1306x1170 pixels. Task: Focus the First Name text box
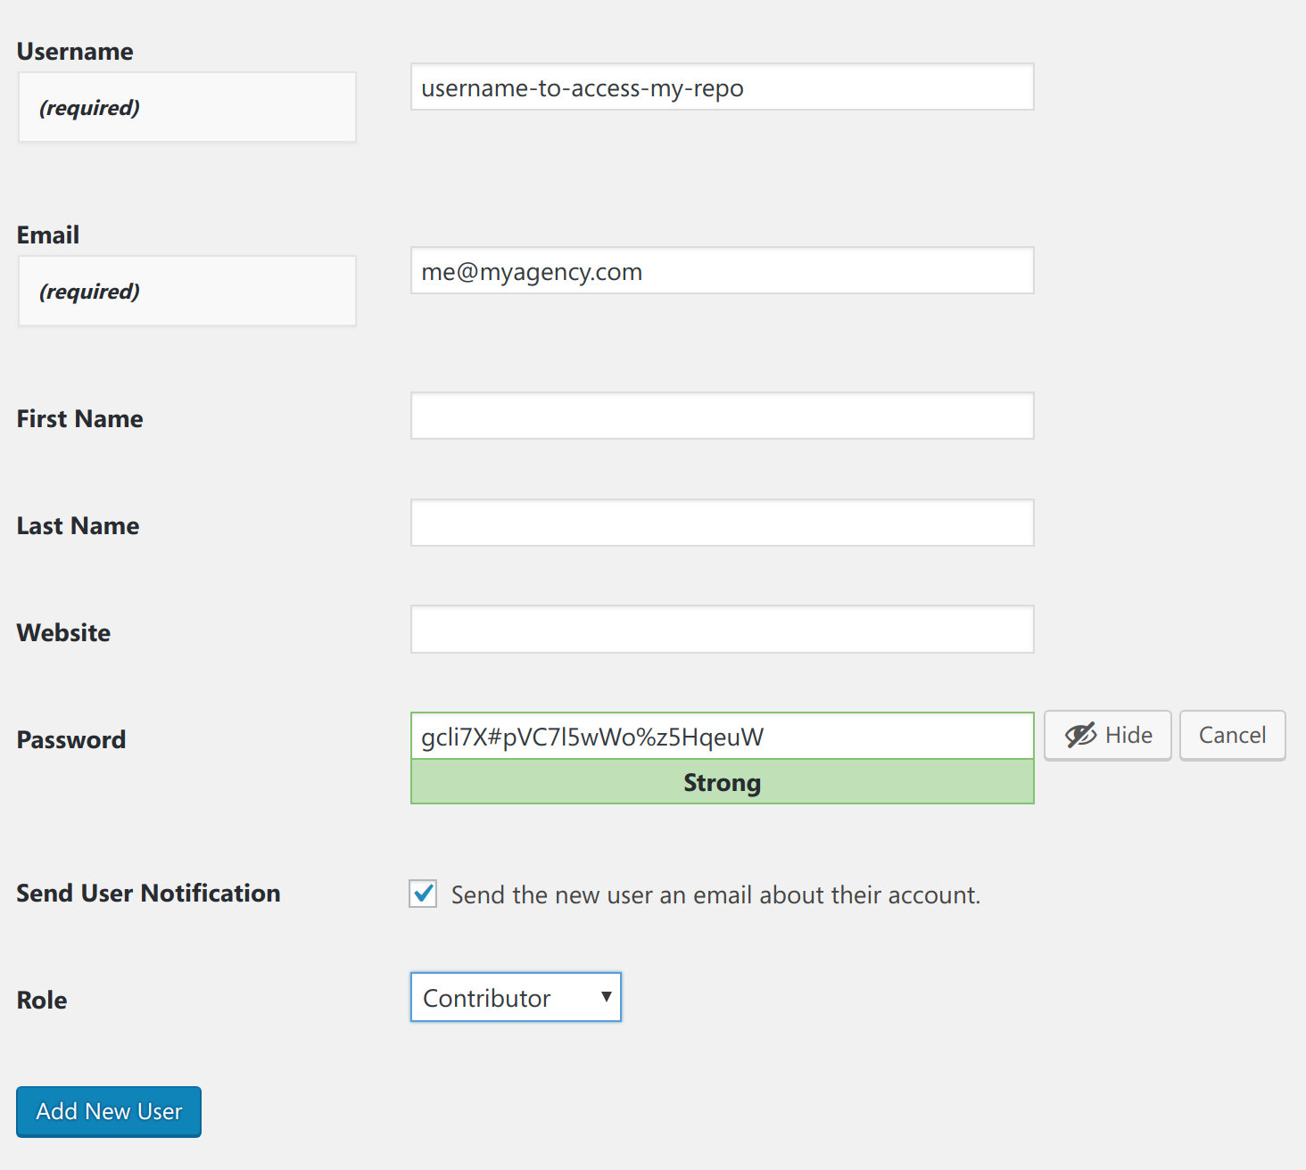(x=722, y=416)
